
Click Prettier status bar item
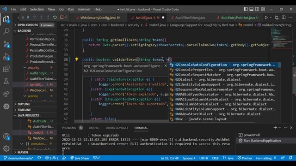[245, 158]
